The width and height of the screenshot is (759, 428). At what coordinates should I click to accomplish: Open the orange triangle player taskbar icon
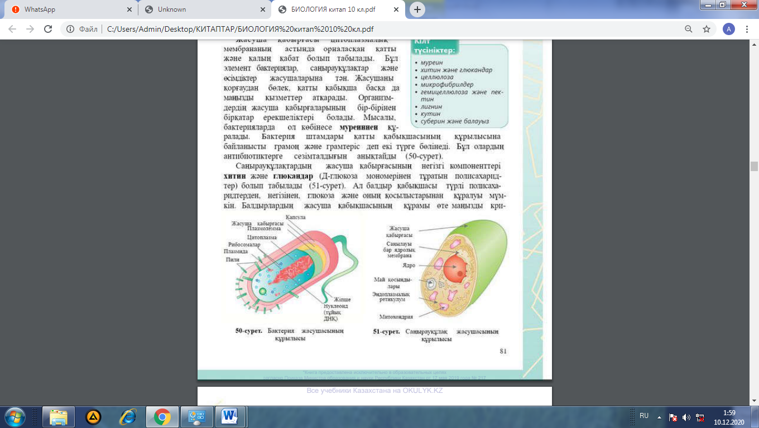tap(93, 417)
